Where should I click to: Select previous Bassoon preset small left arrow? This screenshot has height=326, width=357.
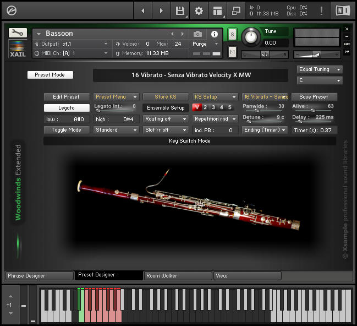[172, 34]
